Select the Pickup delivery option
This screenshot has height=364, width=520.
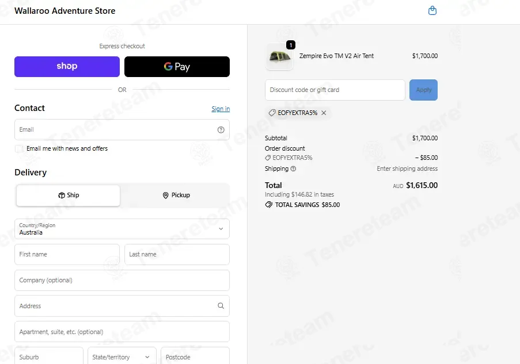176,196
